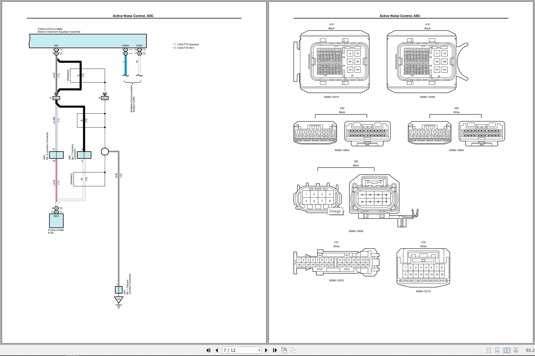535x356 pixels.
Task: Advance to the next page
Action: 266,350
